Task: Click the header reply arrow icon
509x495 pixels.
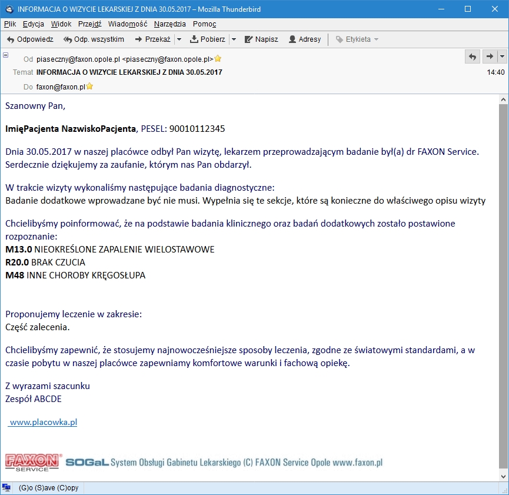Action: pyautogui.click(x=473, y=57)
